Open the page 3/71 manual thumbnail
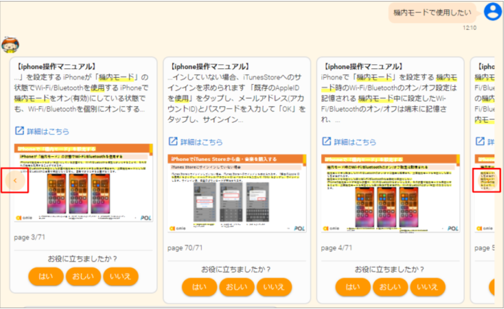Image resolution: width=504 pixels, height=309 pixels. tap(84, 182)
